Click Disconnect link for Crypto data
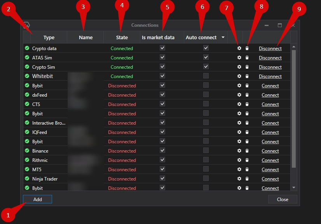This screenshot has width=321, height=224. (270, 49)
